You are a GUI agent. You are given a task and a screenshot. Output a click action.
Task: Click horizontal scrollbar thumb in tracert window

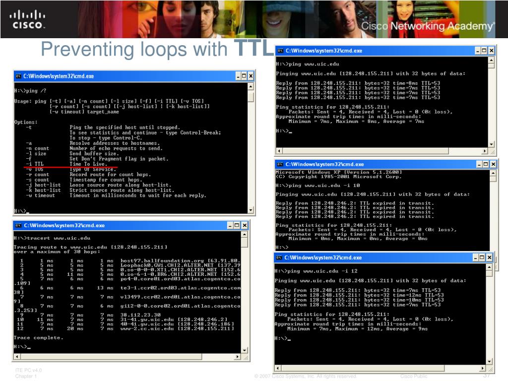112,357
